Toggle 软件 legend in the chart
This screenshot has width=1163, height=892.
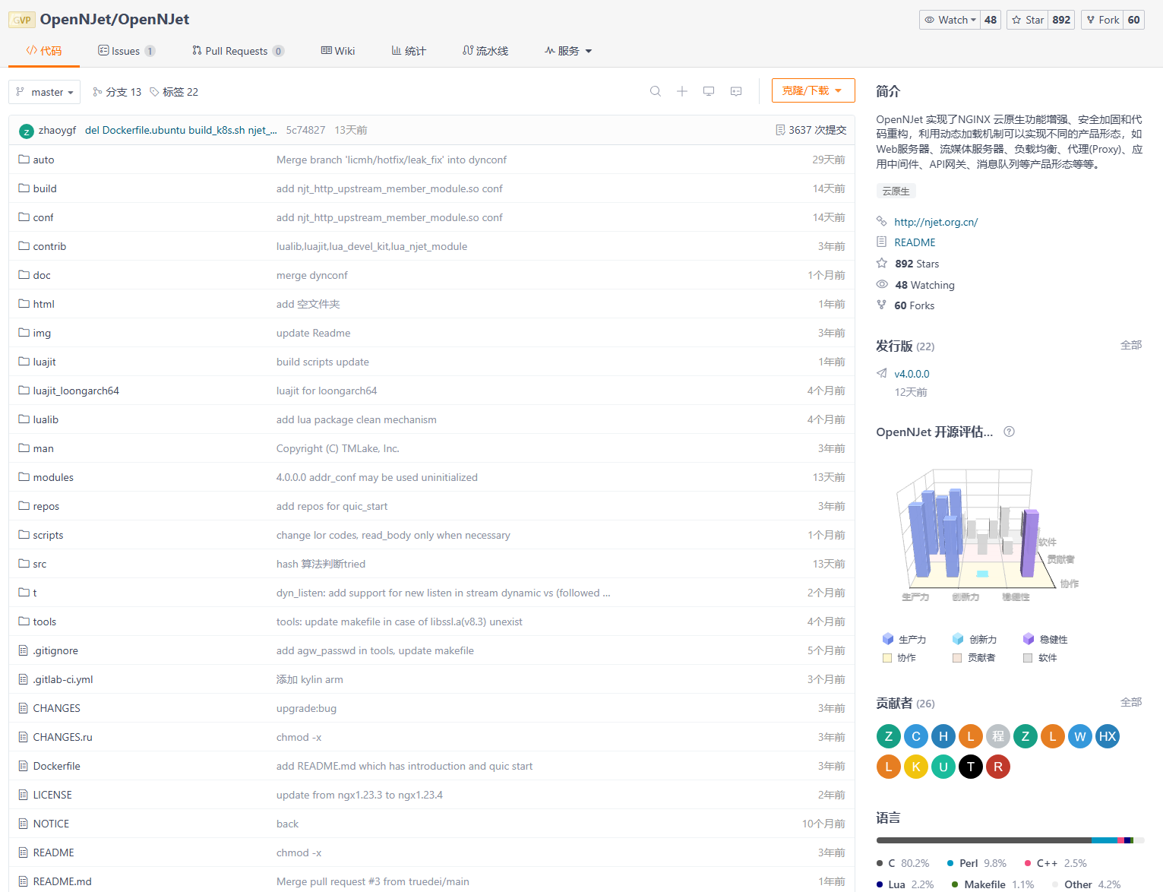click(x=1040, y=657)
